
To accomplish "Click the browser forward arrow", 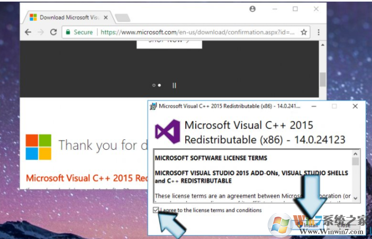I will (x=41, y=32).
